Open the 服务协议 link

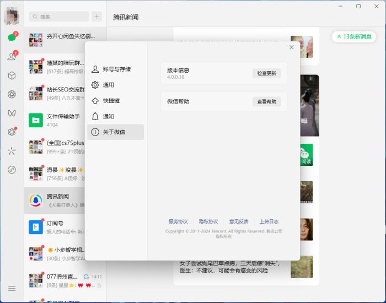178,221
